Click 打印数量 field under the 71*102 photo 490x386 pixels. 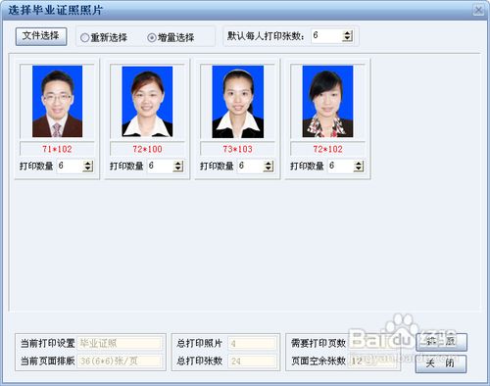70,166
